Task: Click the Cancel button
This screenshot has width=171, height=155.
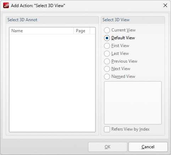Action: pos(148,147)
